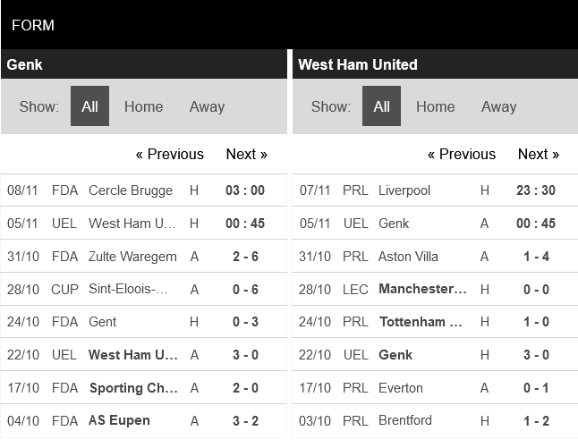Go to Genk's Next matches page
The width and height of the screenshot is (578, 448).
tap(246, 154)
